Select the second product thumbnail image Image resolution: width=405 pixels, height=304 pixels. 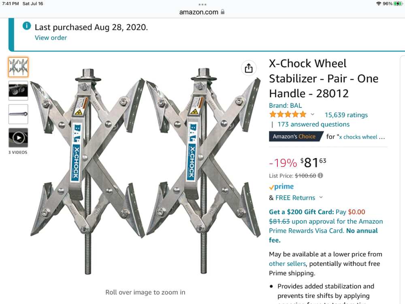click(x=18, y=90)
